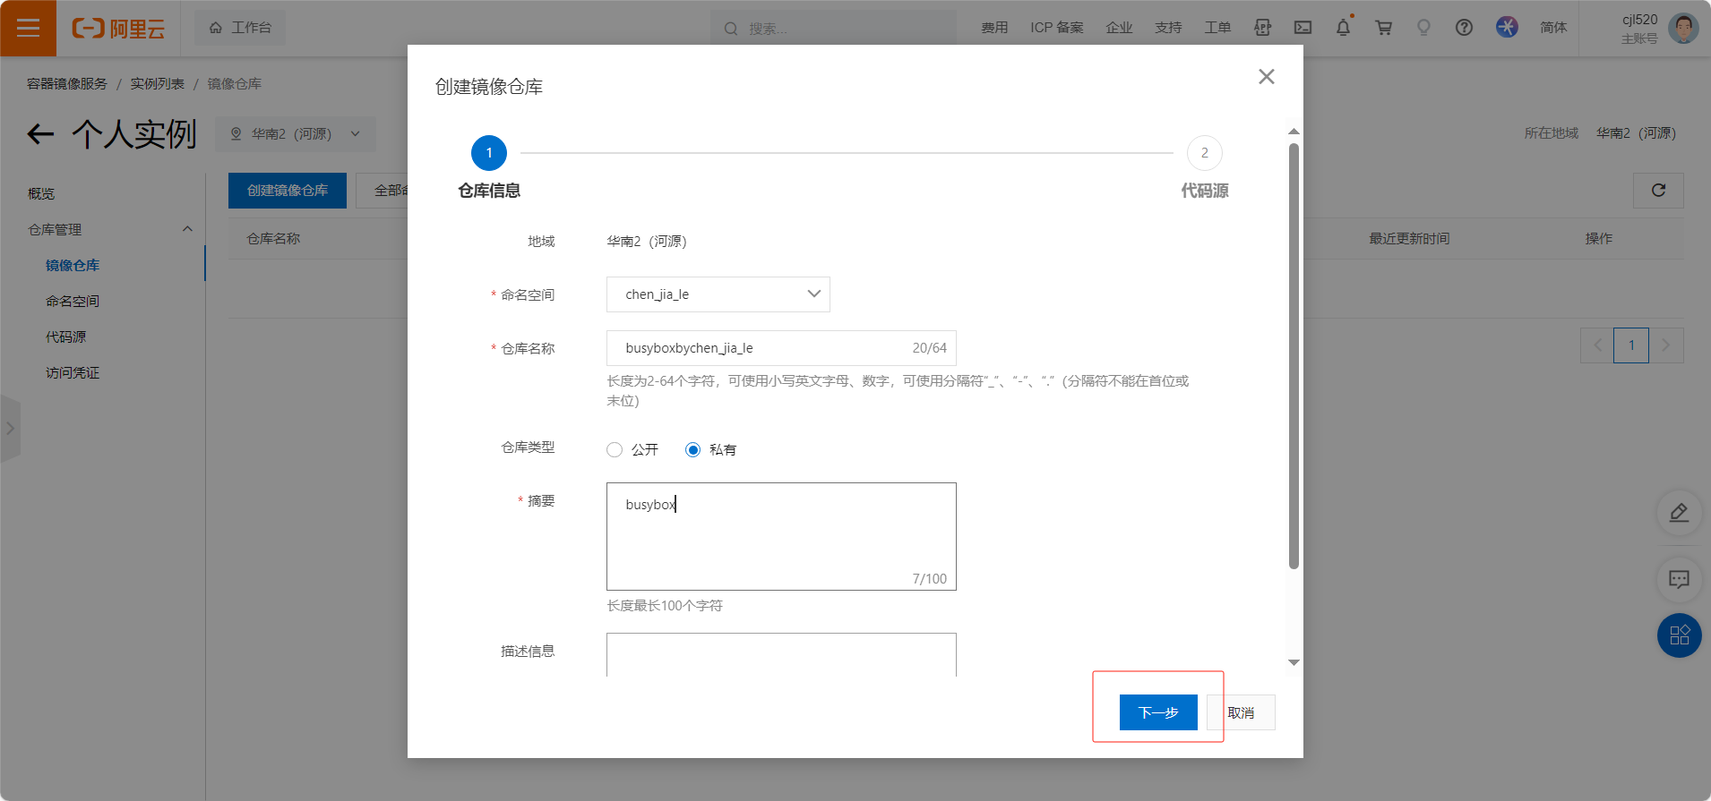1711x801 pixels.
Task: Open the 费用 menu
Action: (994, 28)
